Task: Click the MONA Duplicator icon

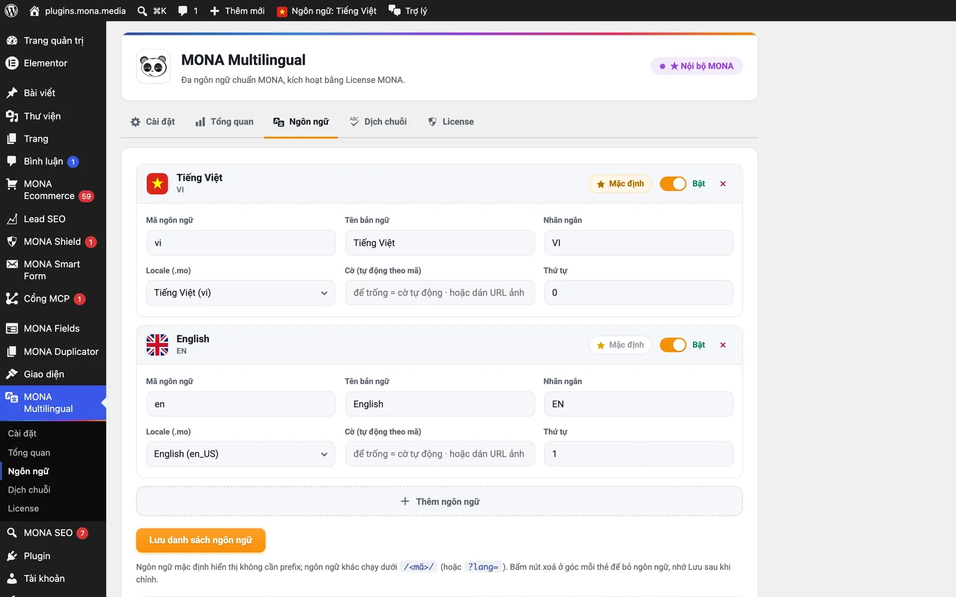Action: click(x=12, y=352)
